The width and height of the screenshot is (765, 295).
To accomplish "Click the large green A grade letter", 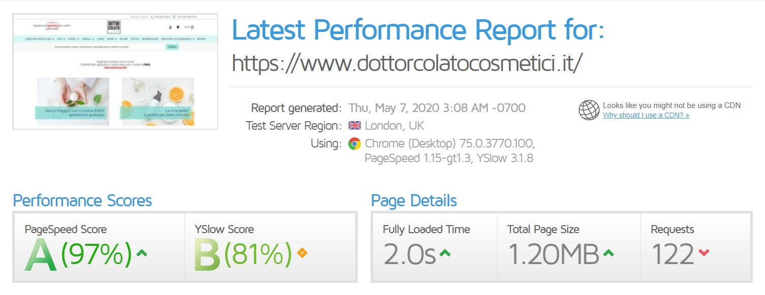I will (x=41, y=255).
